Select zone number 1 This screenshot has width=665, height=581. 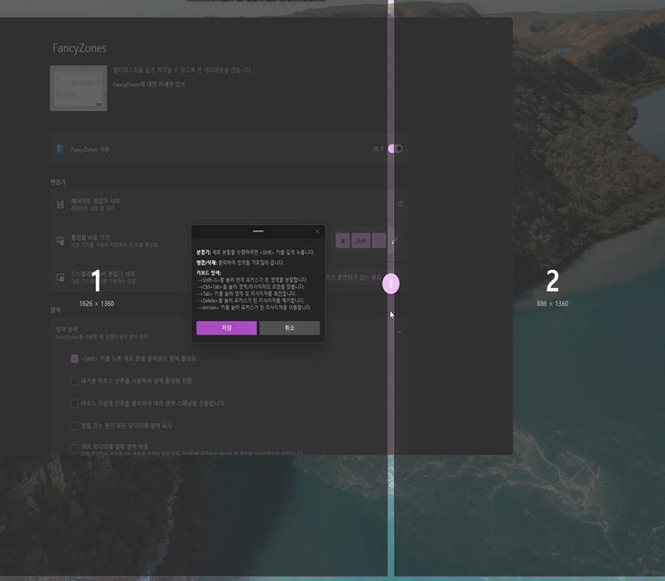(x=96, y=281)
